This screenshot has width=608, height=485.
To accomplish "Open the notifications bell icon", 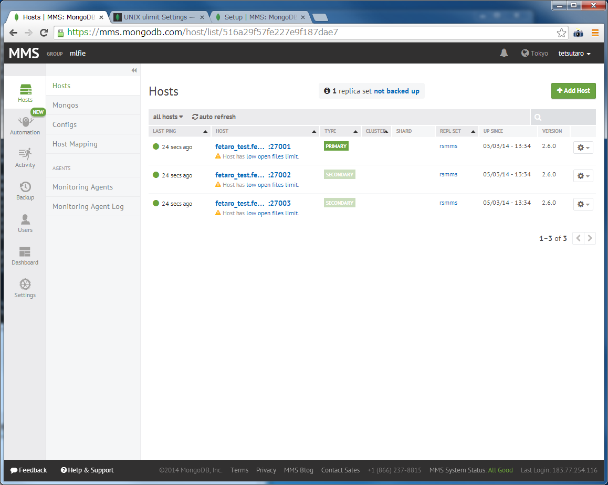I will 504,53.
